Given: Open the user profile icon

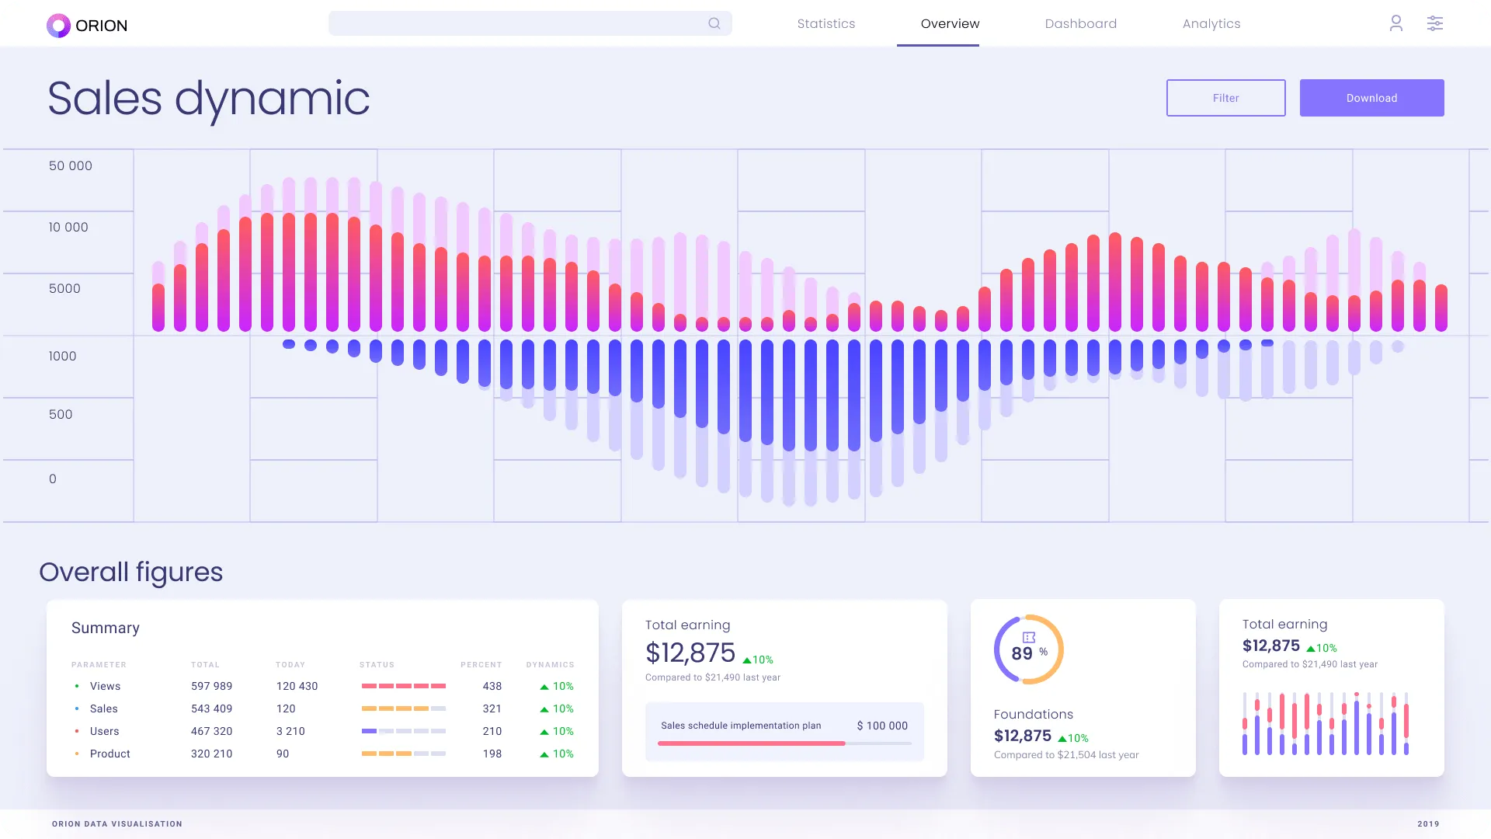Looking at the screenshot, I should coord(1395,23).
